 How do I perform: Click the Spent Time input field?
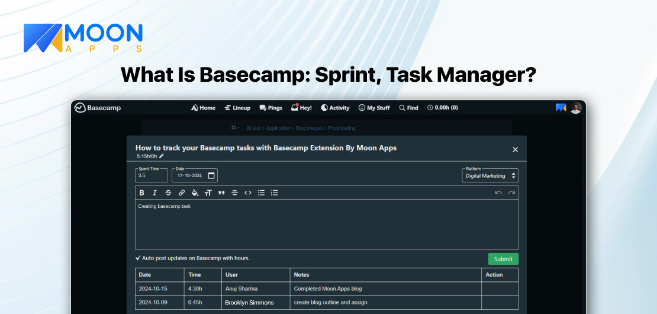click(152, 175)
